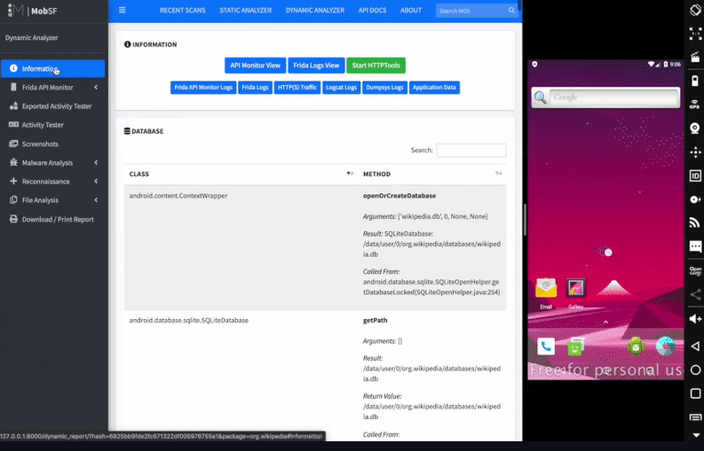The width and height of the screenshot is (704, 451).
Task: Open API DOCS in top navigation
Action: pos(372,11)
